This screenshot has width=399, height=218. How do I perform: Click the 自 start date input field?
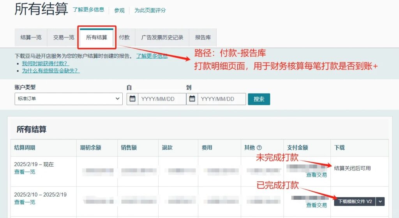pyautogui.click(x=162, y=99)
